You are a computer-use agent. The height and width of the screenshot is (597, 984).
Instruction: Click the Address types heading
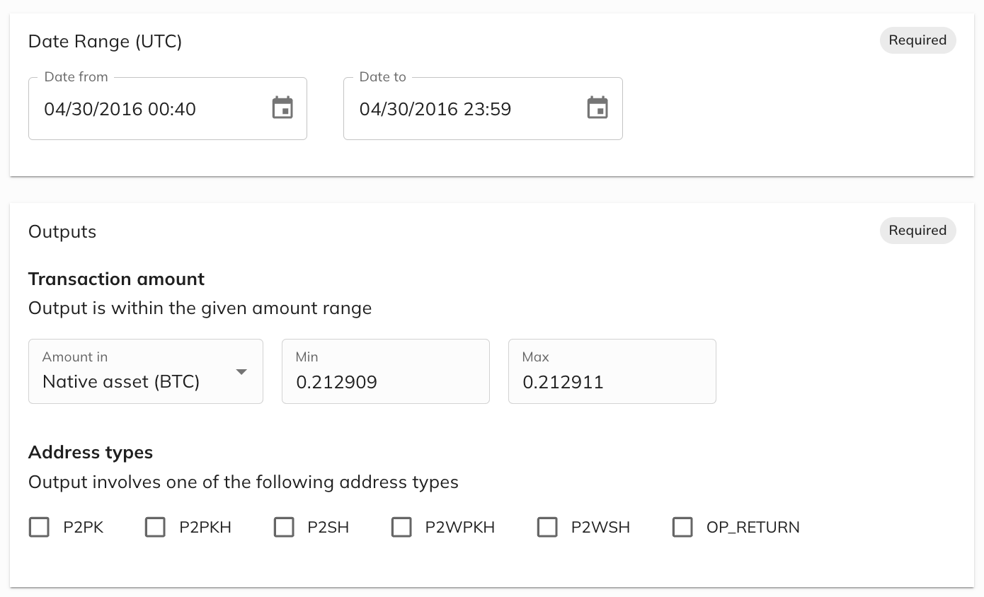click(x=91, y=453)
